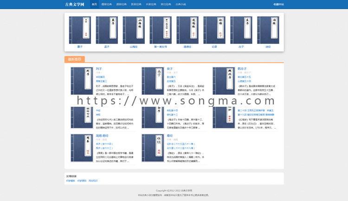This screenshot has width=348, height=201.
Task: Open the 山海经 book cover
Action: [x=134, y=30]
